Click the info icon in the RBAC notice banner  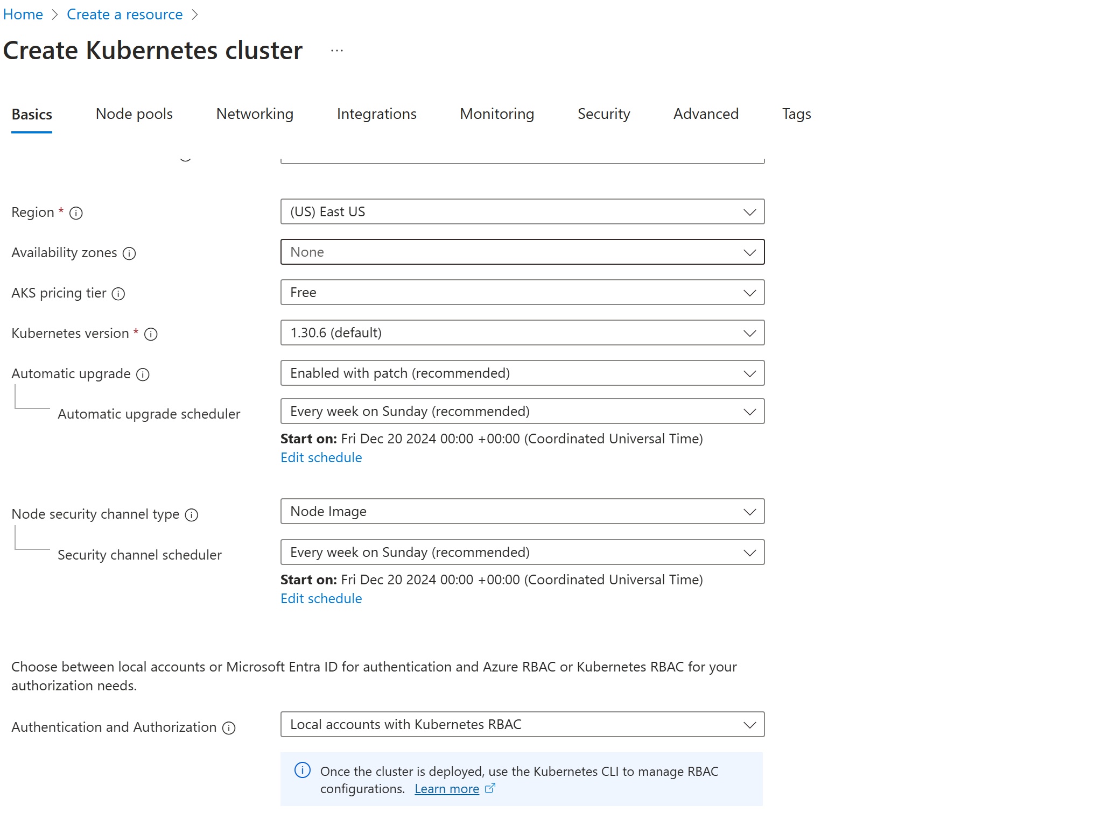(x=304, y=771)
